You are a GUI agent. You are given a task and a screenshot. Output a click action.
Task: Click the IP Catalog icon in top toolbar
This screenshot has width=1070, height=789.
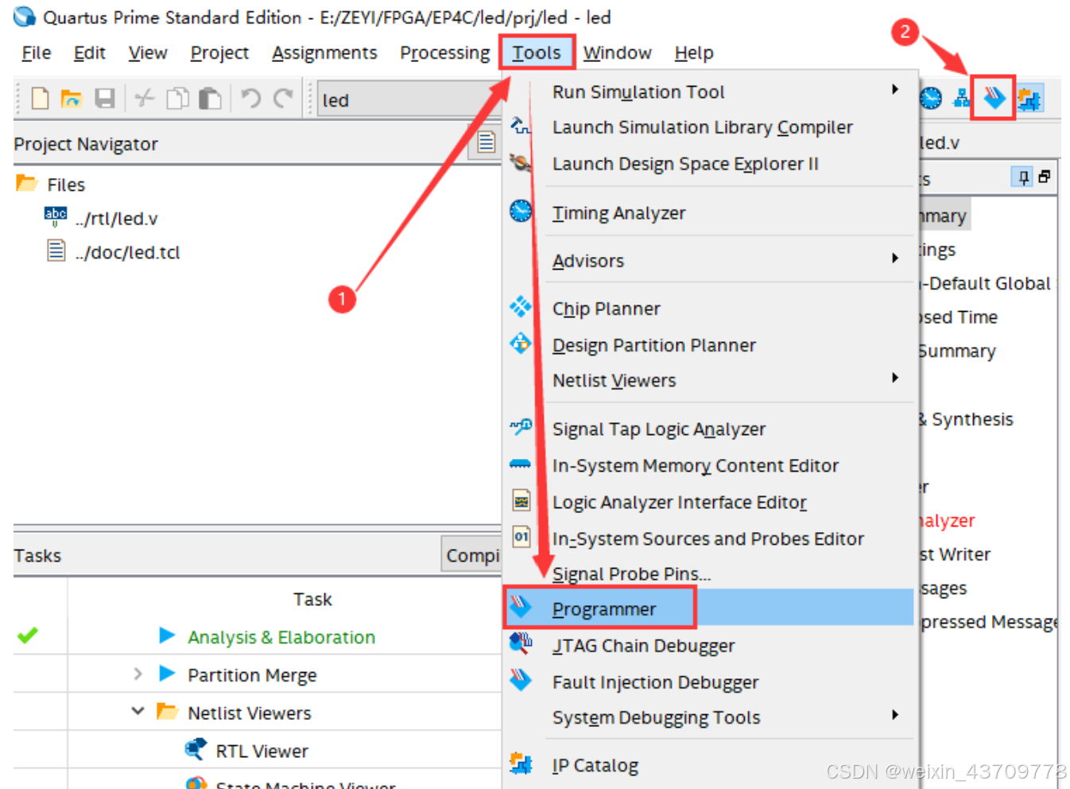(x=1029, y=99)
